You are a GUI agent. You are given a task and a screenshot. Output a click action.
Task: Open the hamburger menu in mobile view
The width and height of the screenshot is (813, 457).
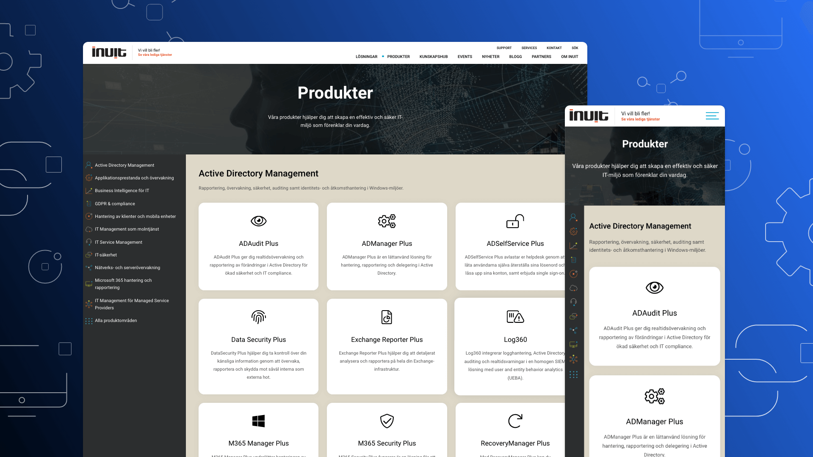(712, 116)
